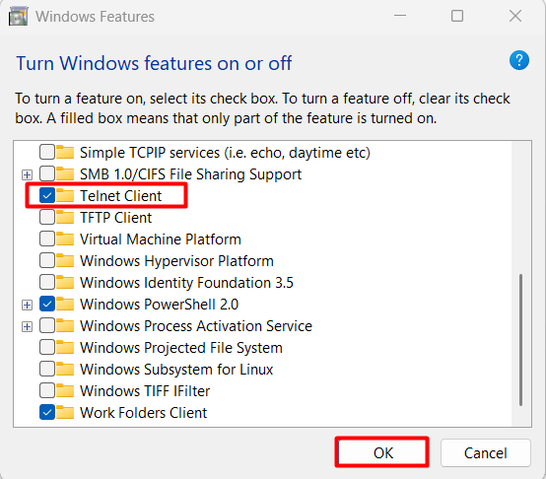Dismiss the dialog with Cancel
The height and width of the screenshot is (479, 546).
click(x=486, y=452)
